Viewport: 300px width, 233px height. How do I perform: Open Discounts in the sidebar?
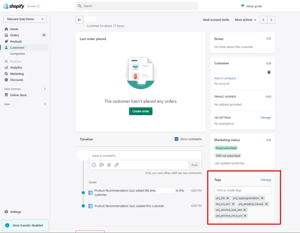17,80
